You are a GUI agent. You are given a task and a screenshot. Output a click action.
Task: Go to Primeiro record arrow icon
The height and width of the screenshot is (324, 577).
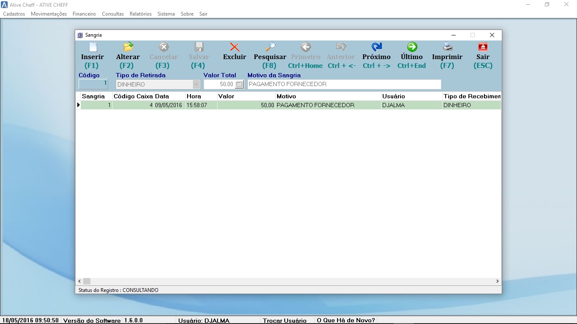[x=306, y=47]
